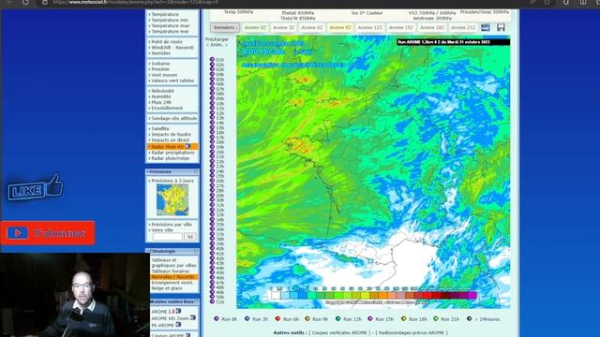Viewport: 600px width, 337px height.
Task: Open the Impacts de foudre link
Action: (x=171, y=135)
